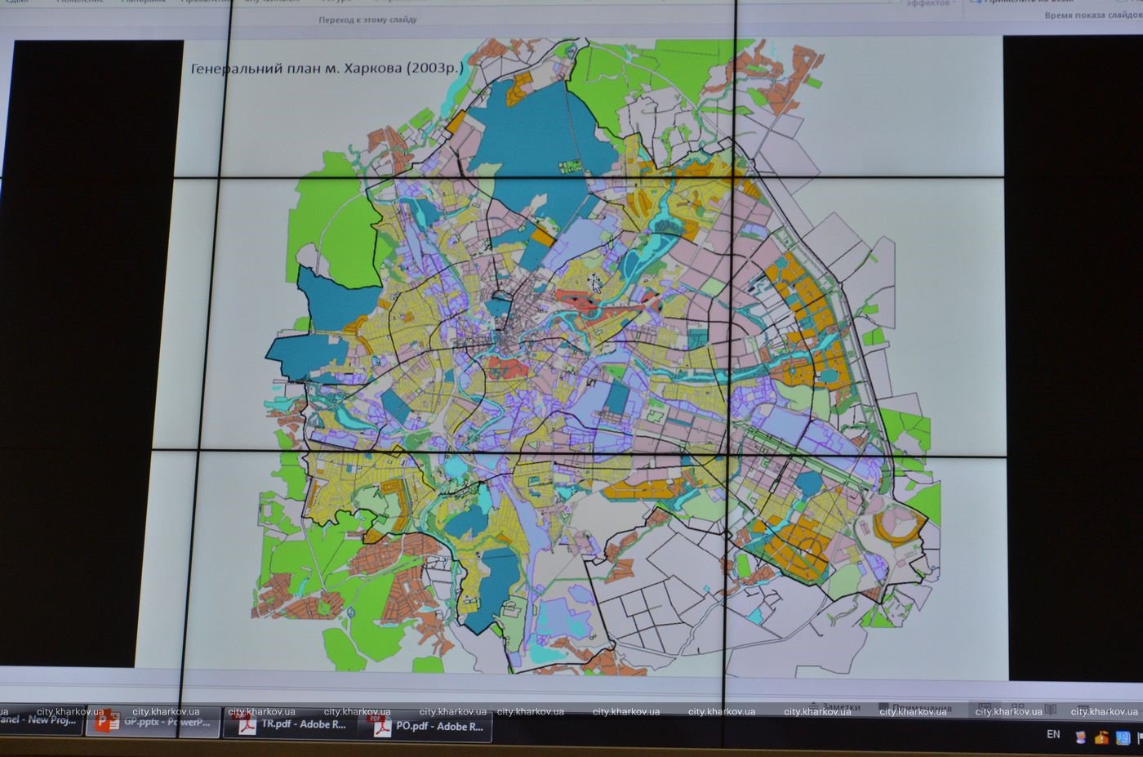The image size is (1143, 757).
Task: Open TR.pdf Adobe Reader taskbar button
Action: pyautogui.click(x=289, y=724)
